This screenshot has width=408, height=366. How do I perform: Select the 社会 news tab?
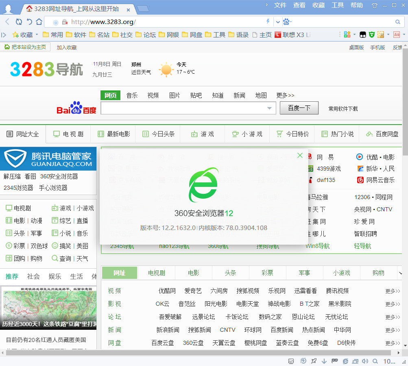click(33, 276)
